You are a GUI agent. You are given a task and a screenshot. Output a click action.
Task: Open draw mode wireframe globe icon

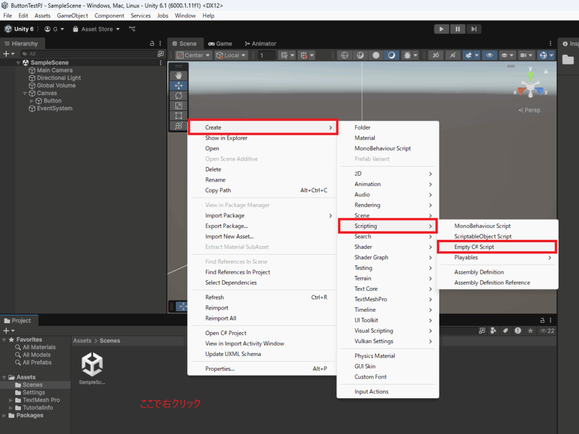point(344,55)
